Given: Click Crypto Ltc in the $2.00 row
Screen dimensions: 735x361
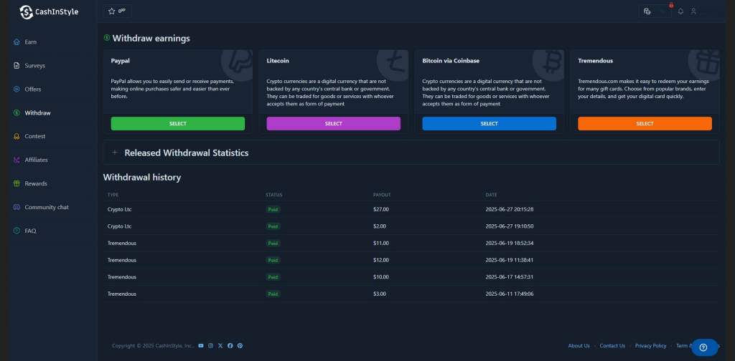Looking at the screenshot, I should tap(120, 226).
